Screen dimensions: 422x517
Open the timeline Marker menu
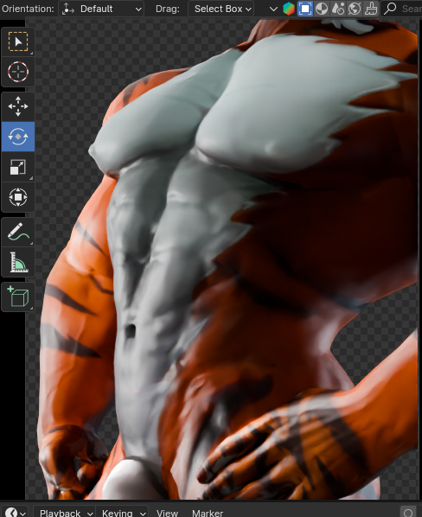pyautogui.click(x=208, y=513)
